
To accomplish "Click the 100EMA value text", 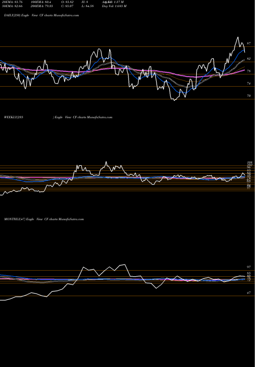I will pyautogui.click(x=41, y=2).
